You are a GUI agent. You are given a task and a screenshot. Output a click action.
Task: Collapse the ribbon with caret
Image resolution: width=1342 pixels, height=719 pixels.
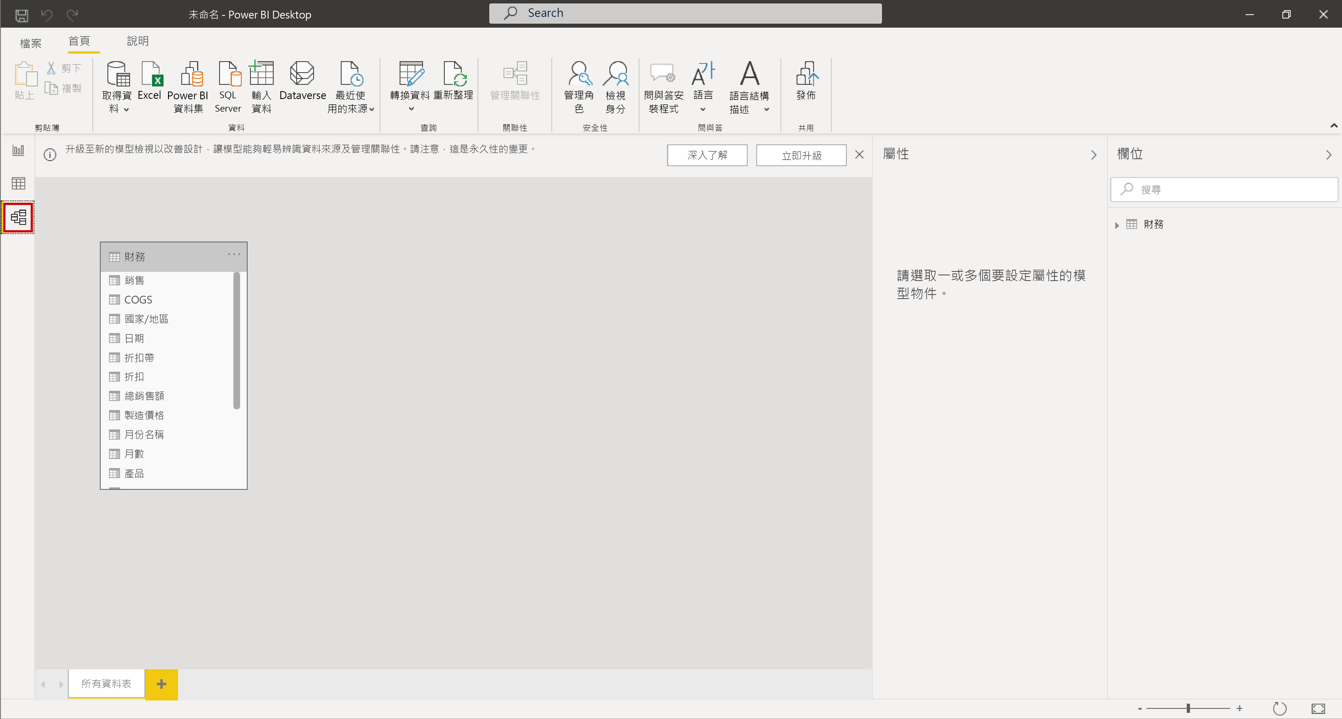(x=1334, y=126)
